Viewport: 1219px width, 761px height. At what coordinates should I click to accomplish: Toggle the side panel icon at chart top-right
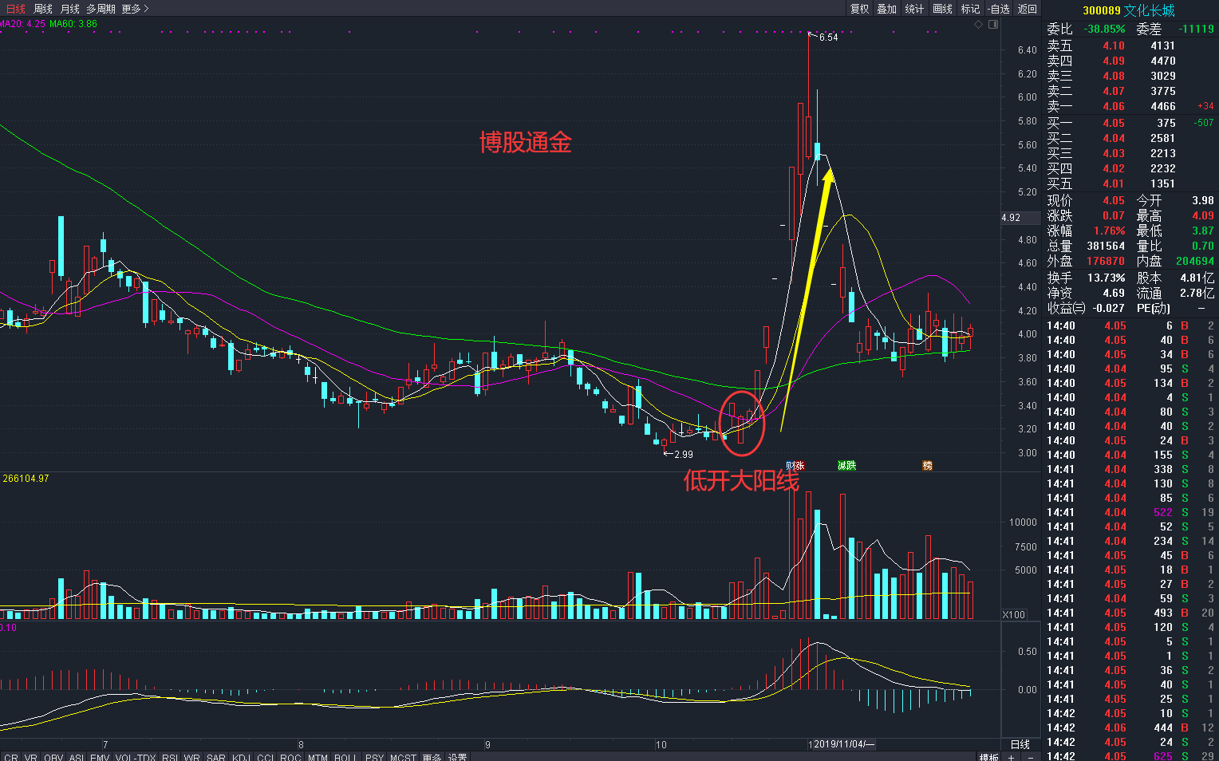click(x=993, y=25)
